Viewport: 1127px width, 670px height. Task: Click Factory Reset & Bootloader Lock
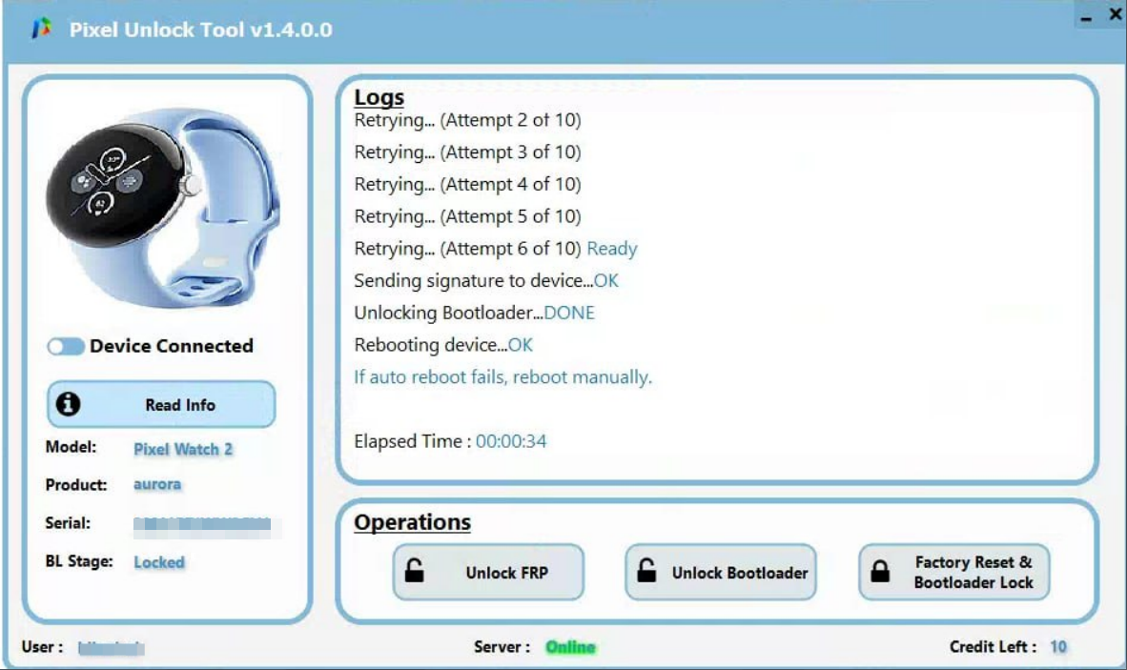[954, 572]
